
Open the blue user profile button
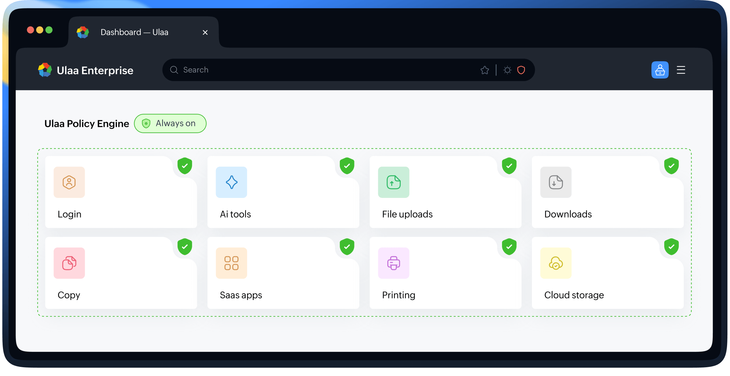(660, 70)
